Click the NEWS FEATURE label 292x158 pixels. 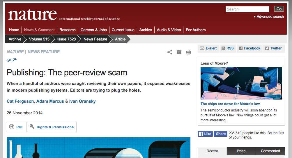point(44,52)
